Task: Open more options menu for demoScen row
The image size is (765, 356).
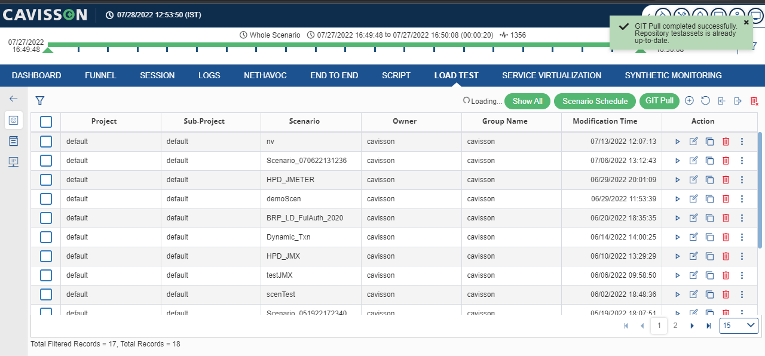Action: [x=742, y=199]
